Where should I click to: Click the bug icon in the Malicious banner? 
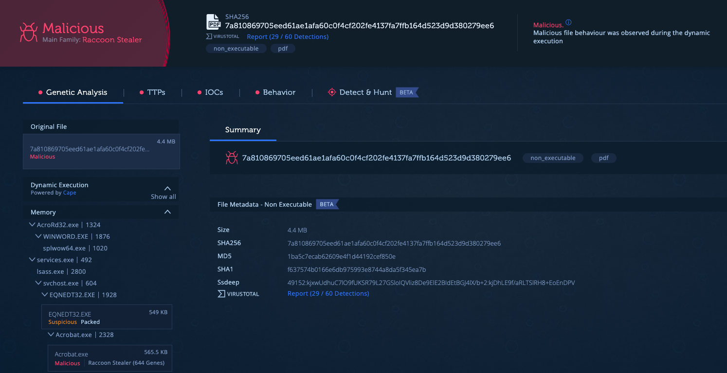[x=28, y=33]
